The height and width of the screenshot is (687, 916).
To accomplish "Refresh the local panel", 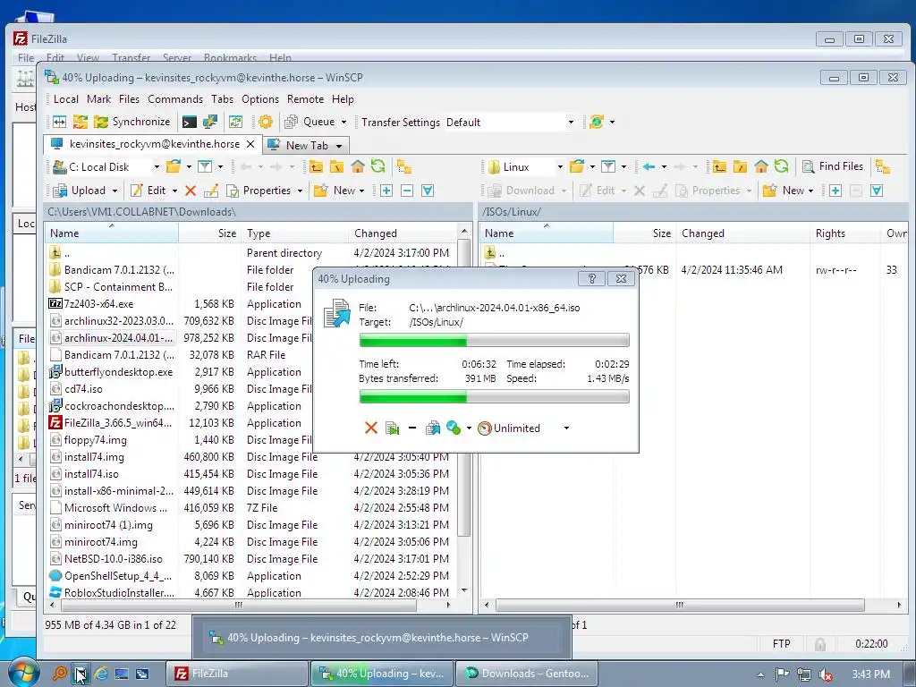I will click(378, 166).
